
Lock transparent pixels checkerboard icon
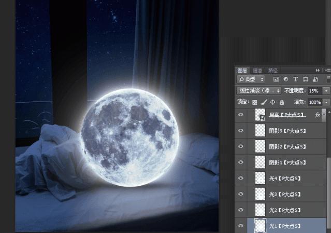(254, 103)
